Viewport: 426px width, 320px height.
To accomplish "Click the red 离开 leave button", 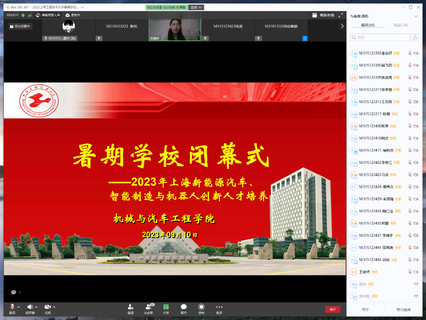I will click(x=332, y=309).
